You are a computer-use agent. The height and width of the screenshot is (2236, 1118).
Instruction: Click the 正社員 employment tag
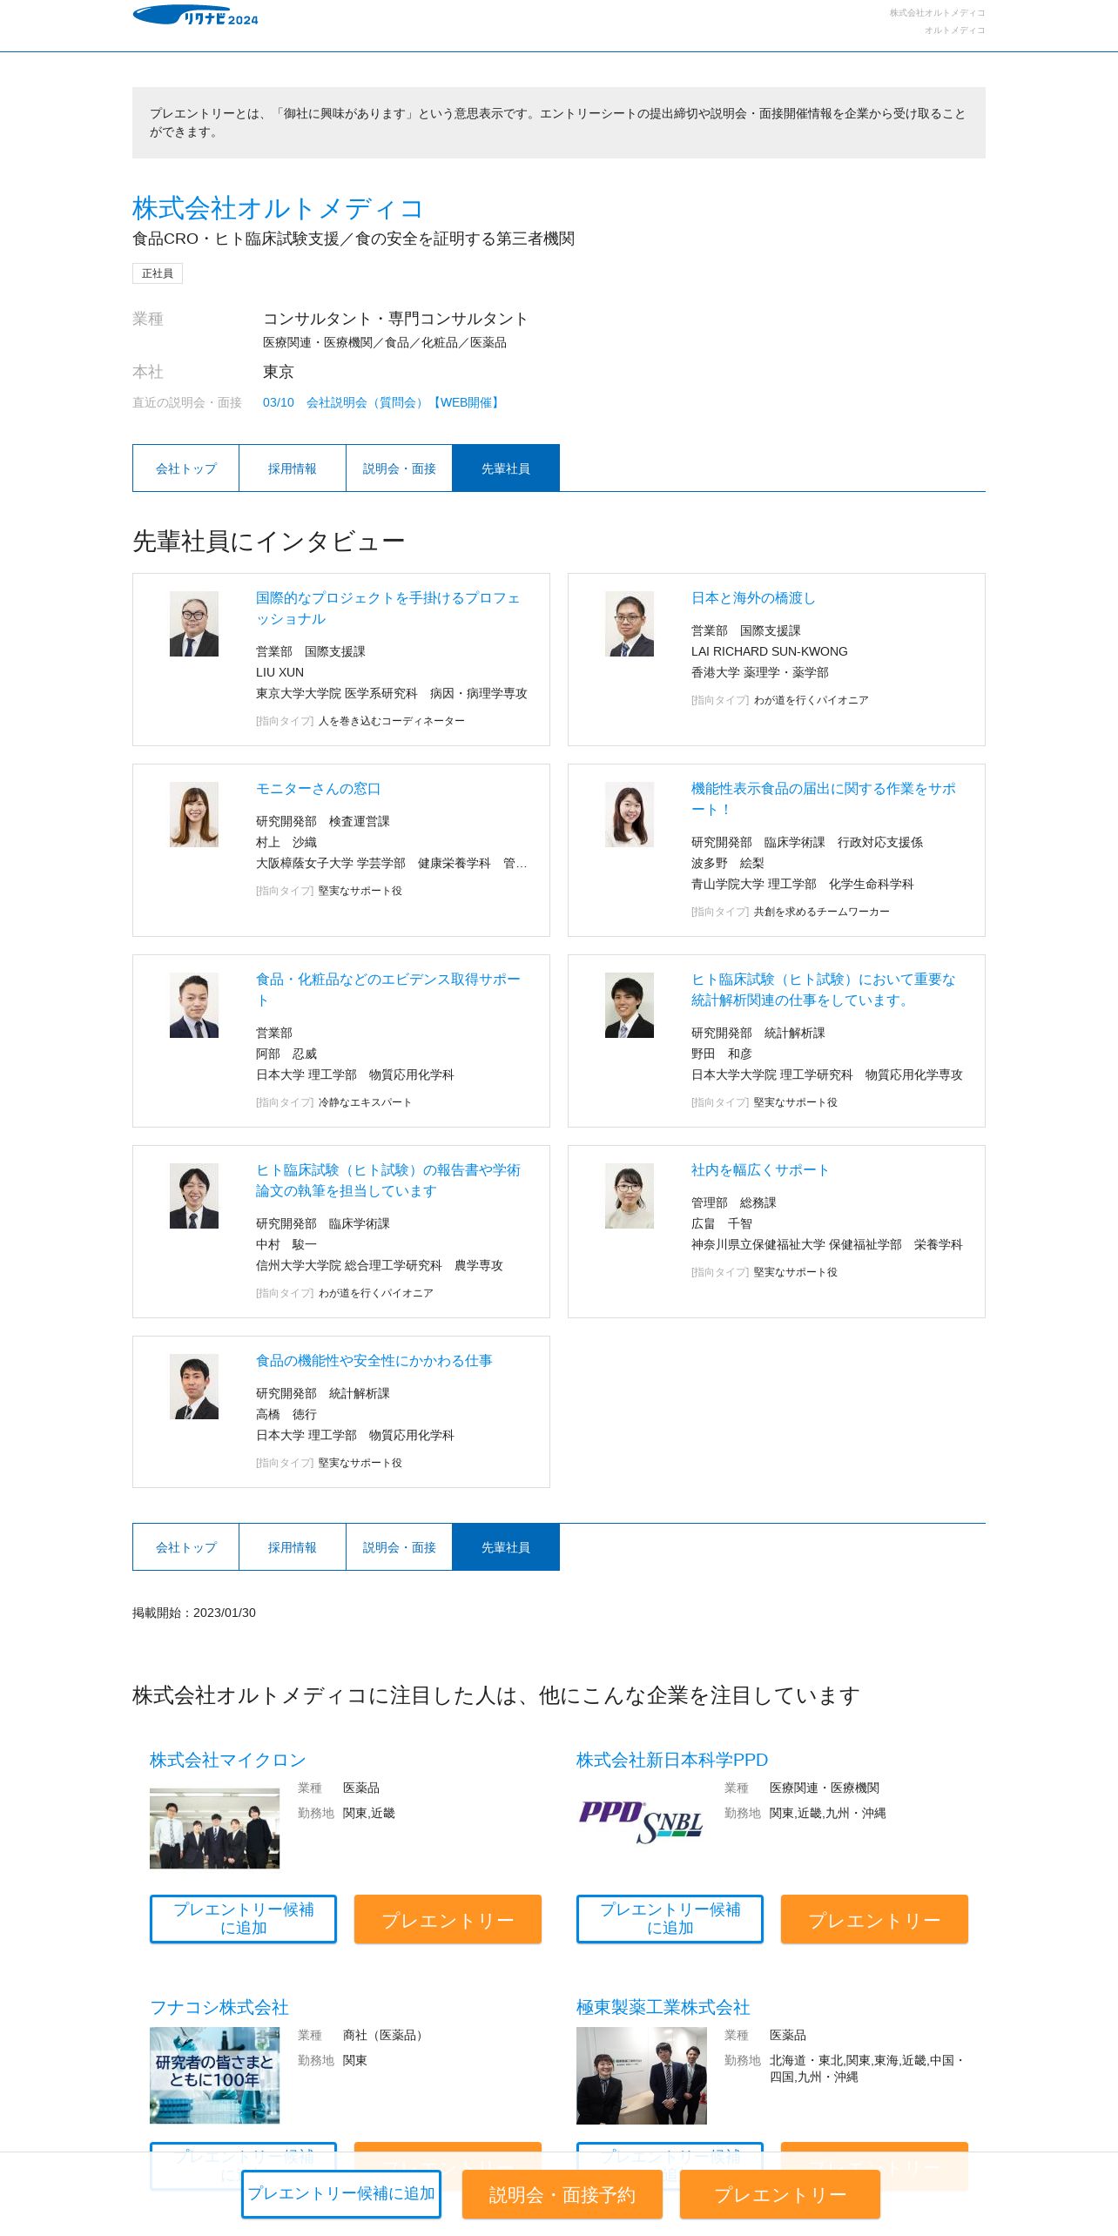(158, 273)
